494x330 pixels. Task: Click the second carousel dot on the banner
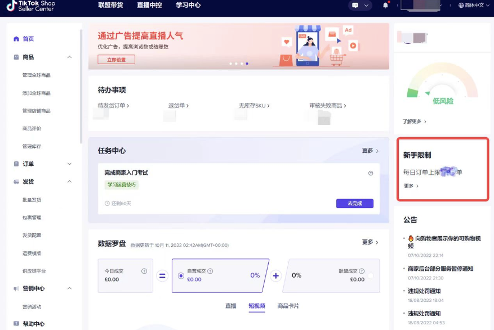(x=235, y=64)
